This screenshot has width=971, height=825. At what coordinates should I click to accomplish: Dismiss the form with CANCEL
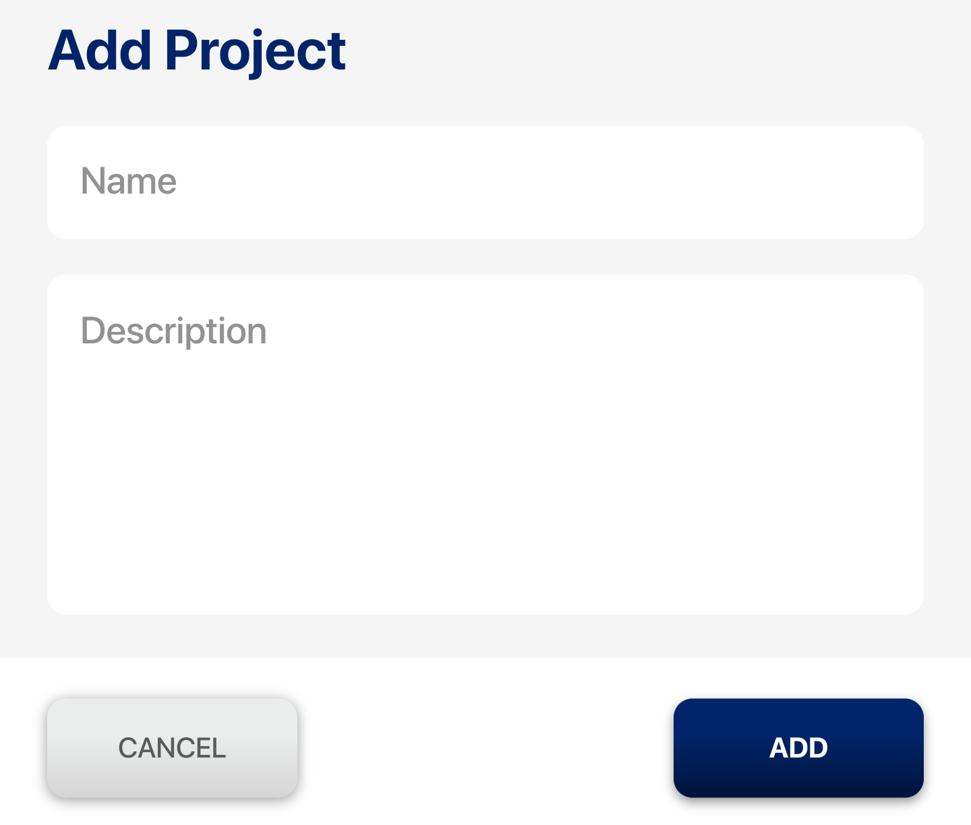coord(172,748)
